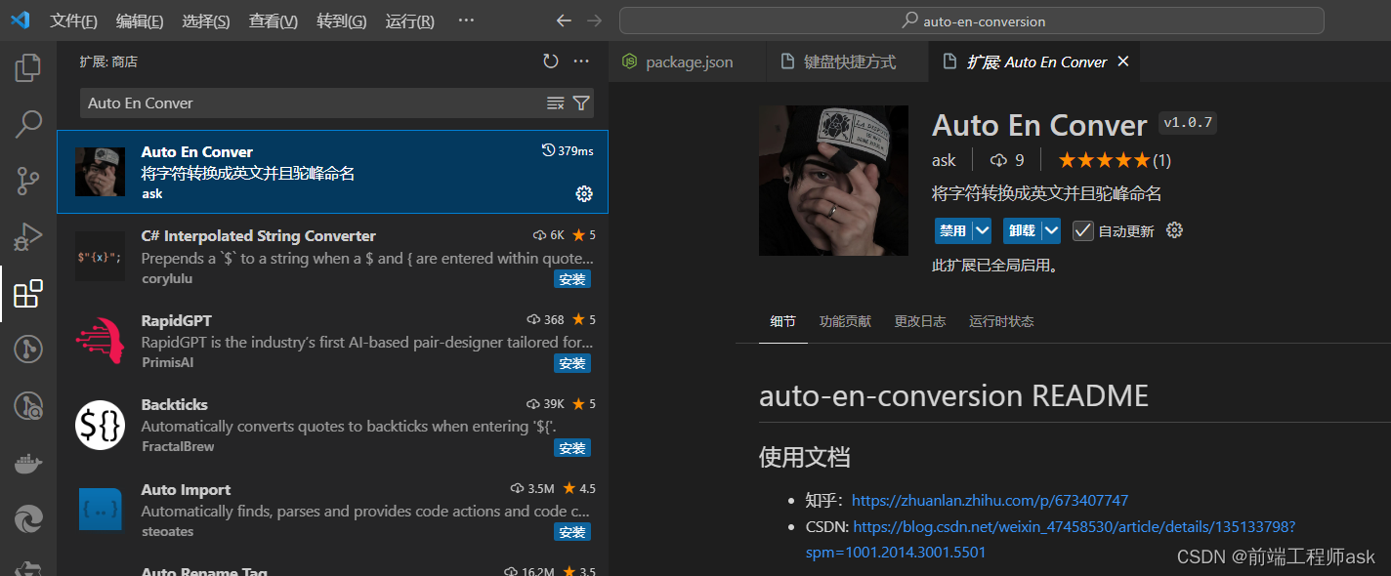Install the Backticks extension
1391x576 pixels.
tap(572, 448)
